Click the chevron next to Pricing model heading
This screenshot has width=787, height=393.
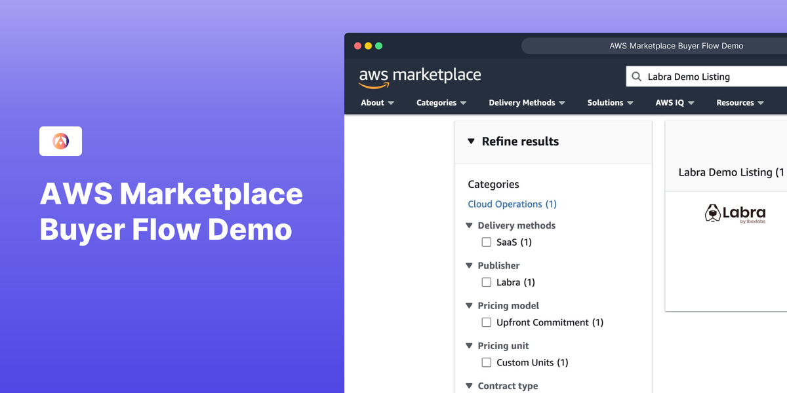(x=469, y=305)
